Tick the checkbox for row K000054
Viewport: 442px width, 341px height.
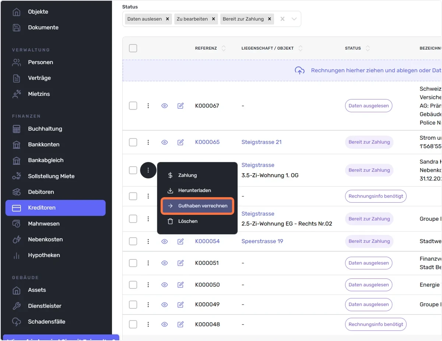(x=133, y=241)
